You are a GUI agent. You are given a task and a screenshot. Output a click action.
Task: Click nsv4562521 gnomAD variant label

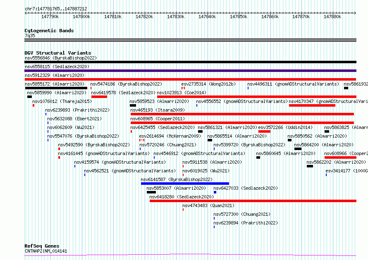[130, 171]
